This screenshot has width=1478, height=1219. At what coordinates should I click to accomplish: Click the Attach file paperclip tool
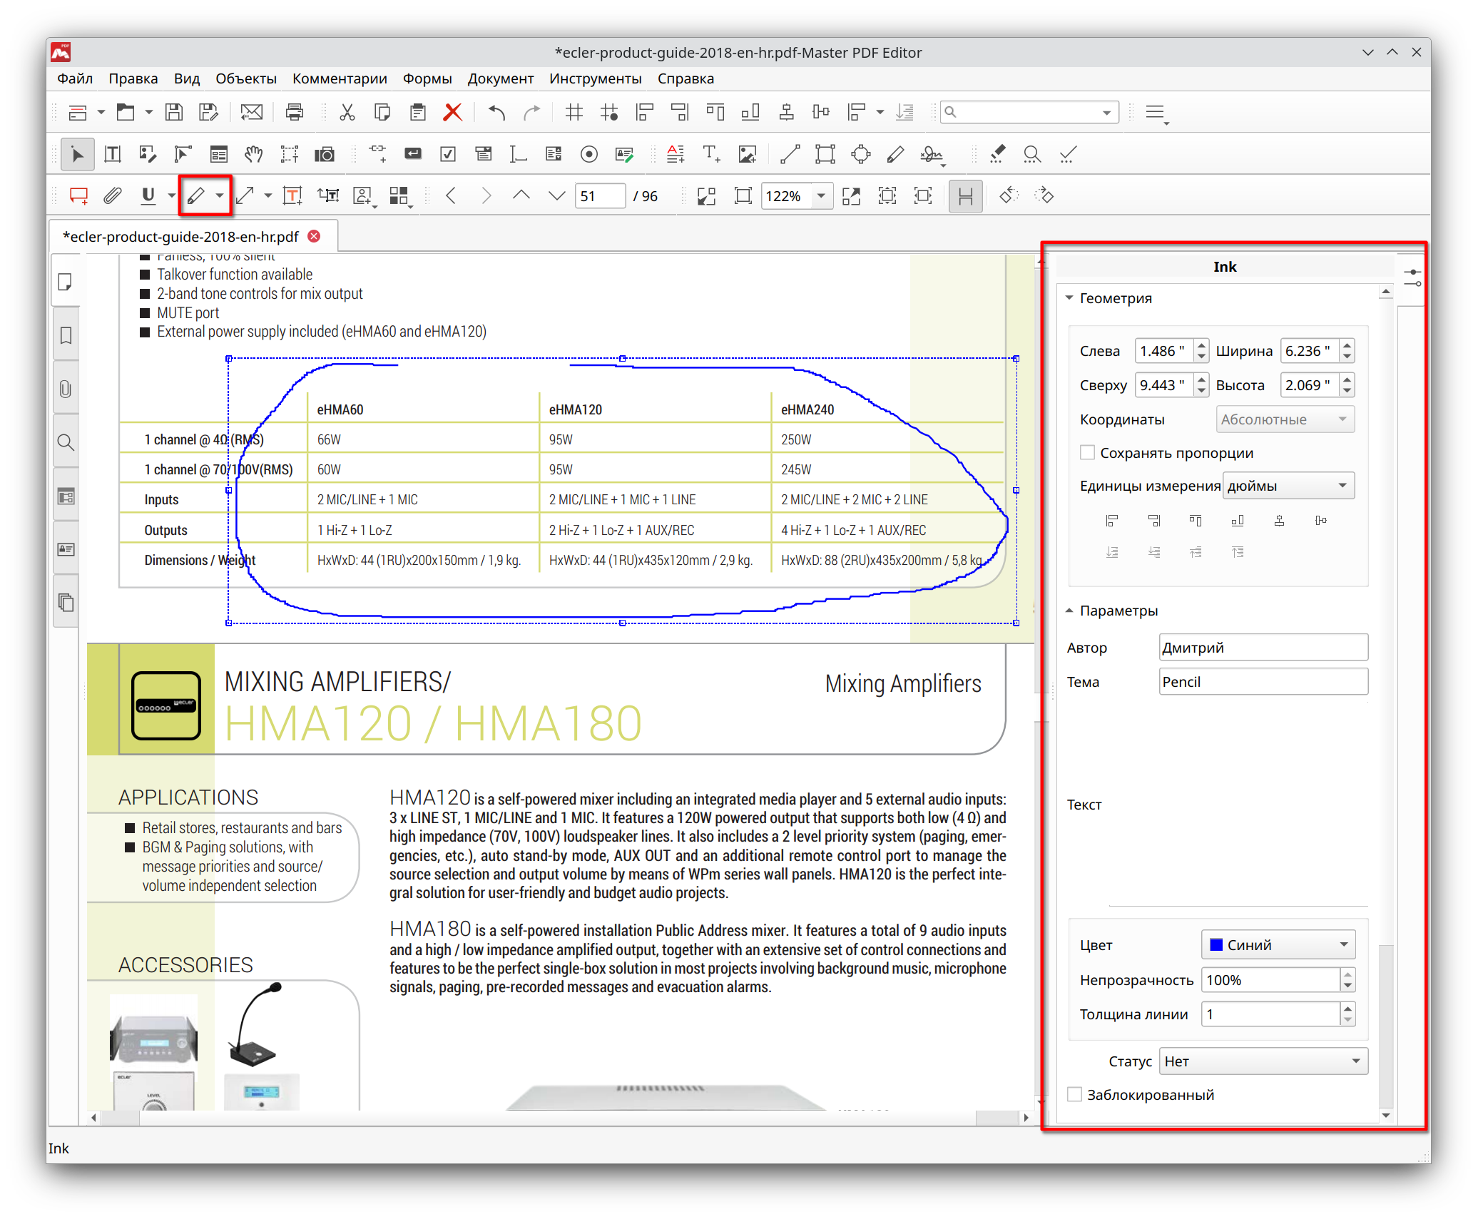[x=113, y=195]
